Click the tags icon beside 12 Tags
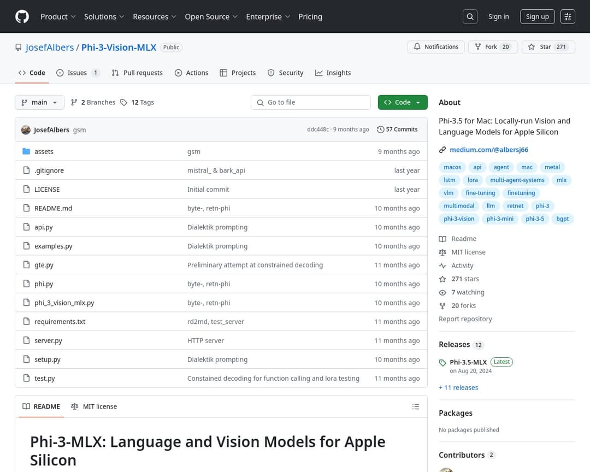The image size is (590, 472). point(123,102)
